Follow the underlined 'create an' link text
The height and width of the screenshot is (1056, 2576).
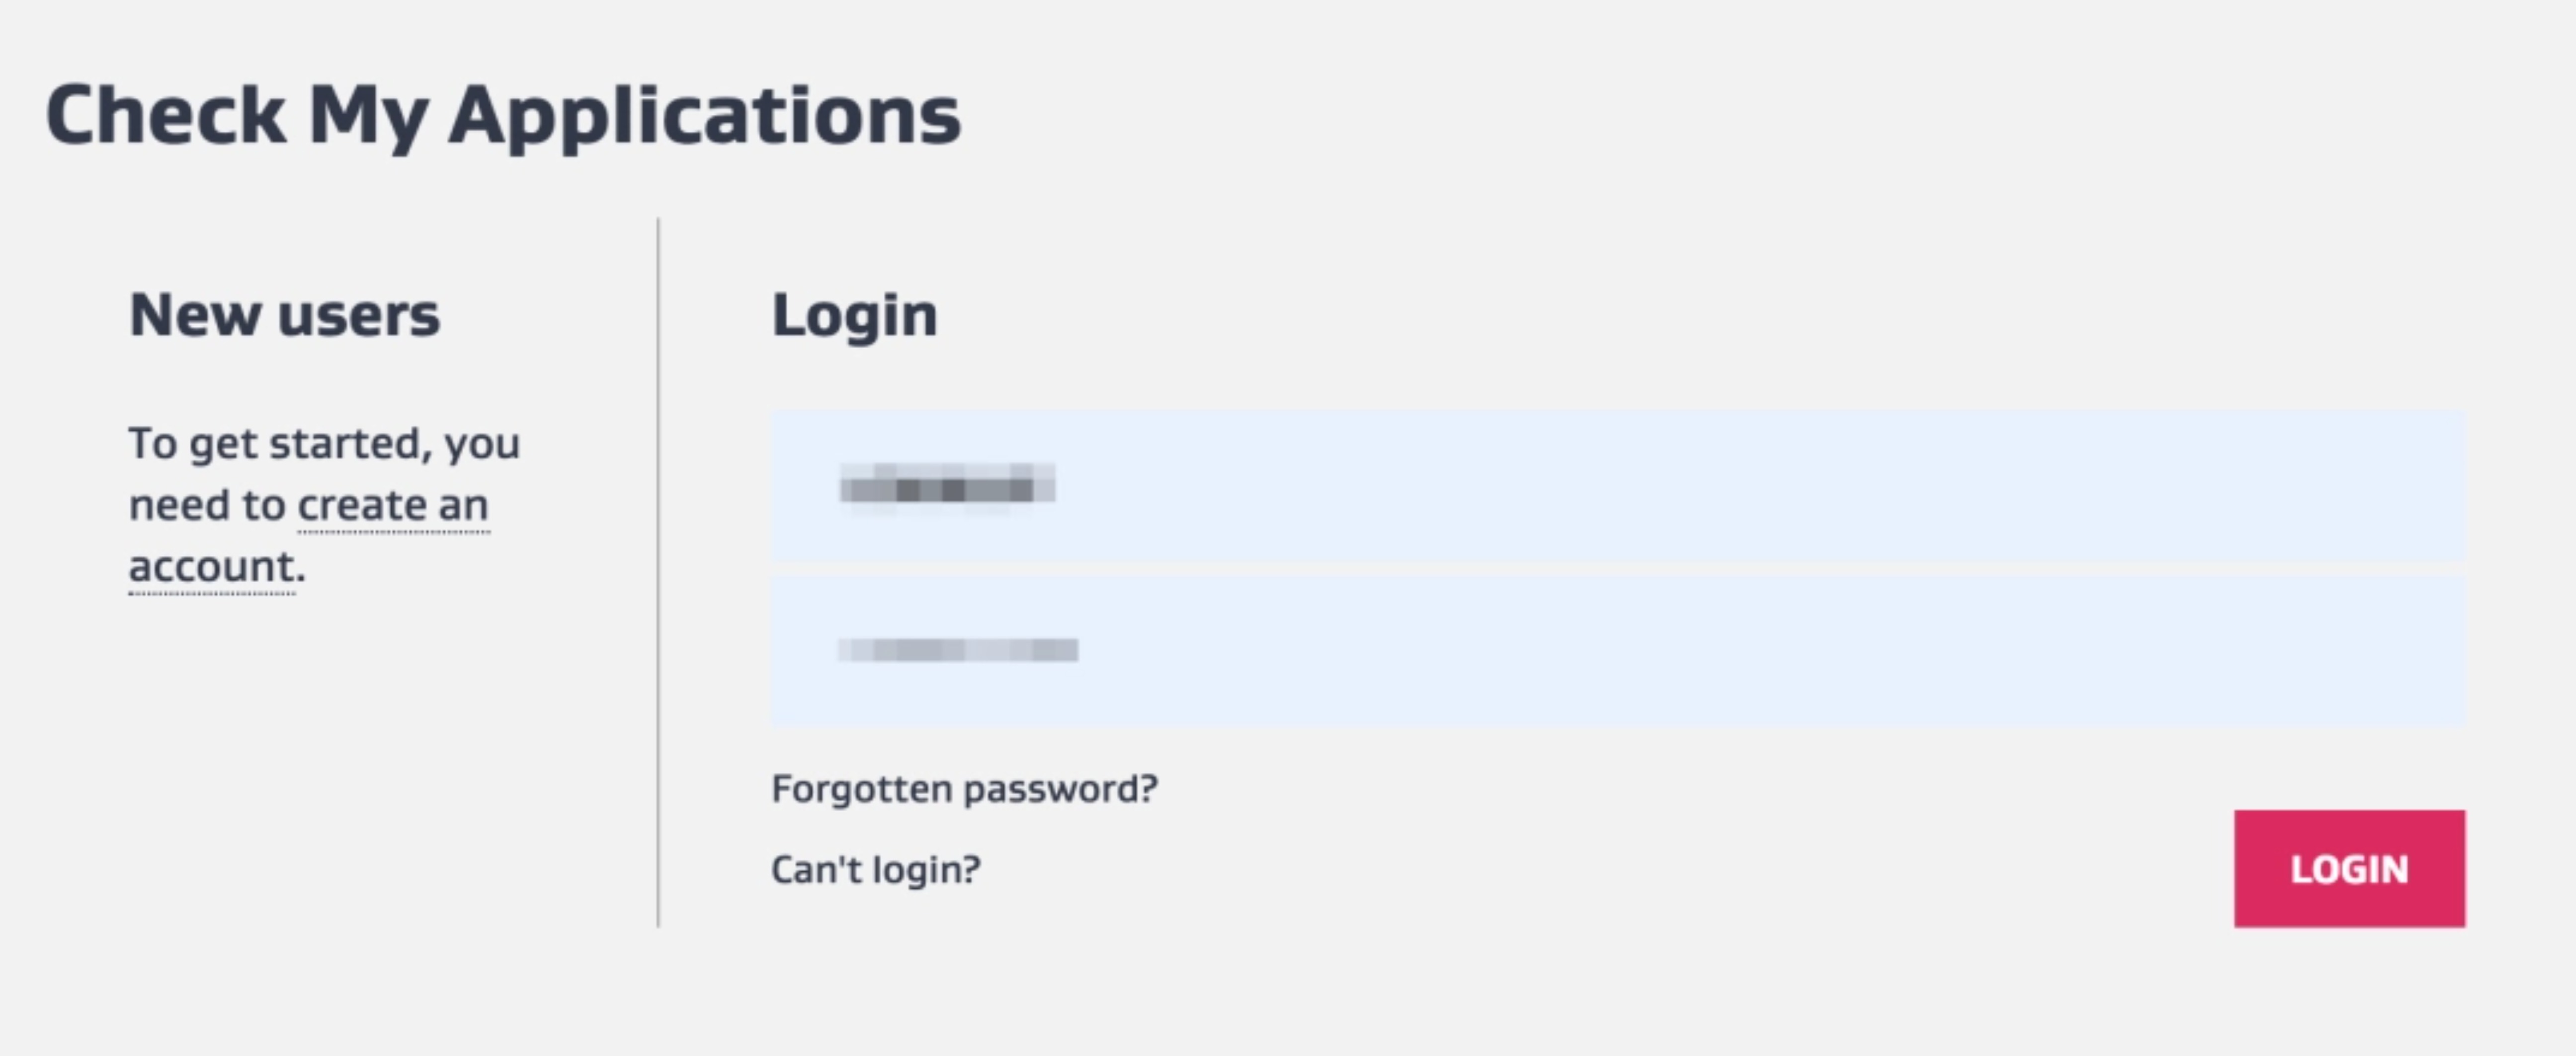pyautogui.click(x=393, y=506)
